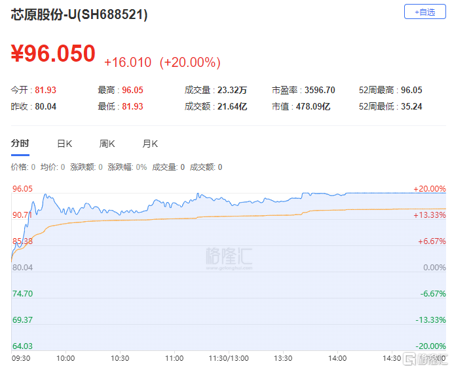Click the 市值 value 478.09亿

[313, 106]
